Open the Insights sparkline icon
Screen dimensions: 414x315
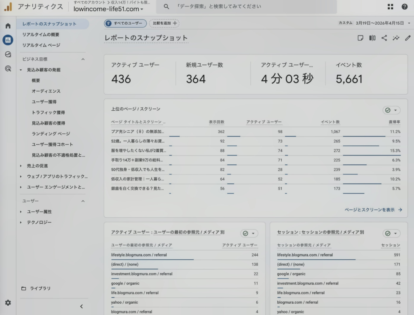tap(396, 38)
